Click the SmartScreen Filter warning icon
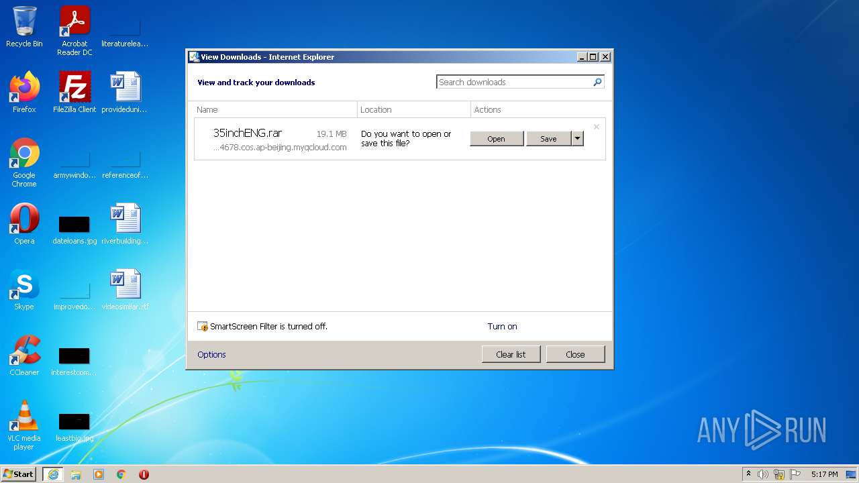Viewport: 859px width, 483px height. pos(203,327)
